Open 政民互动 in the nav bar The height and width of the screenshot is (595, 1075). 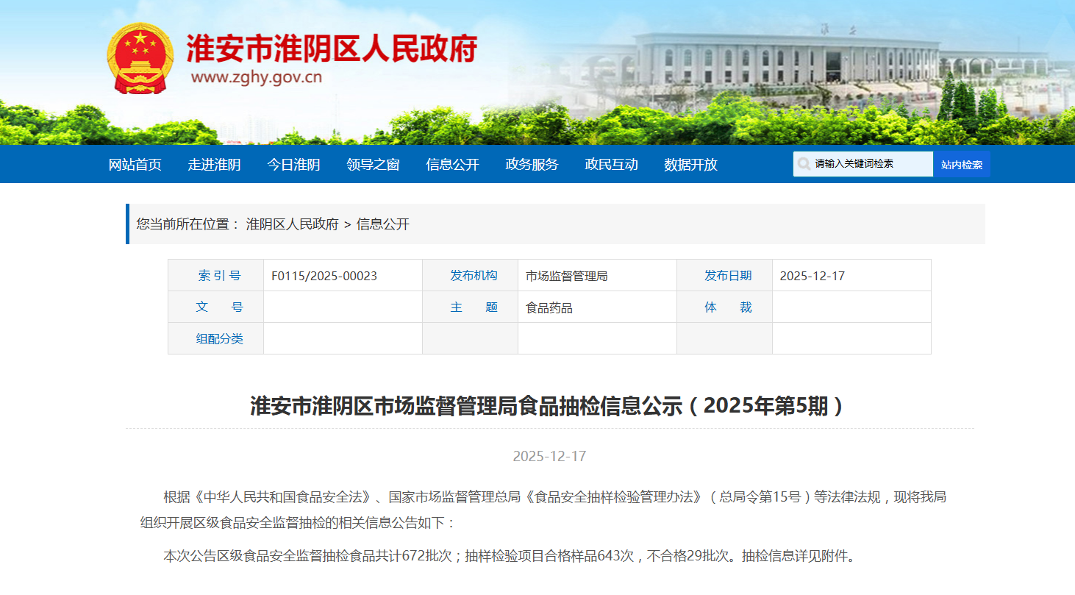pyautogui.click(x=611, y=165)
